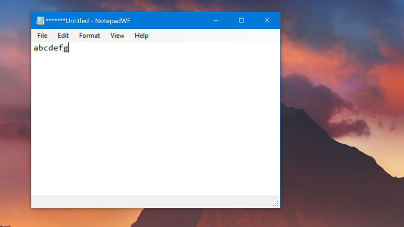Close the NotepadWF window
This screenshot has width=404, height=227.
coord(267,21)
